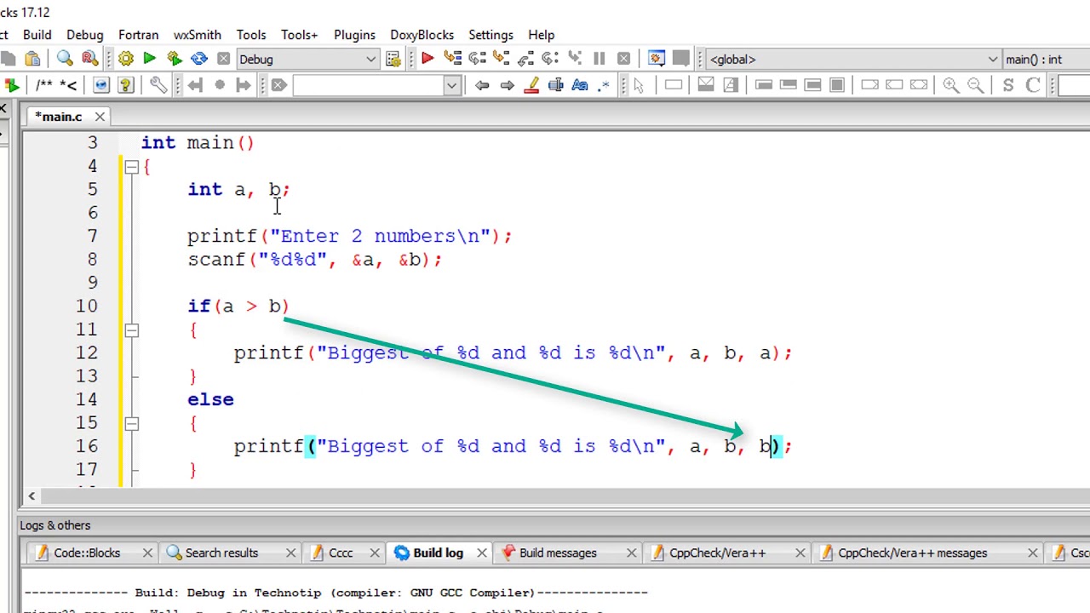Click the Step into debug icon

502,59
